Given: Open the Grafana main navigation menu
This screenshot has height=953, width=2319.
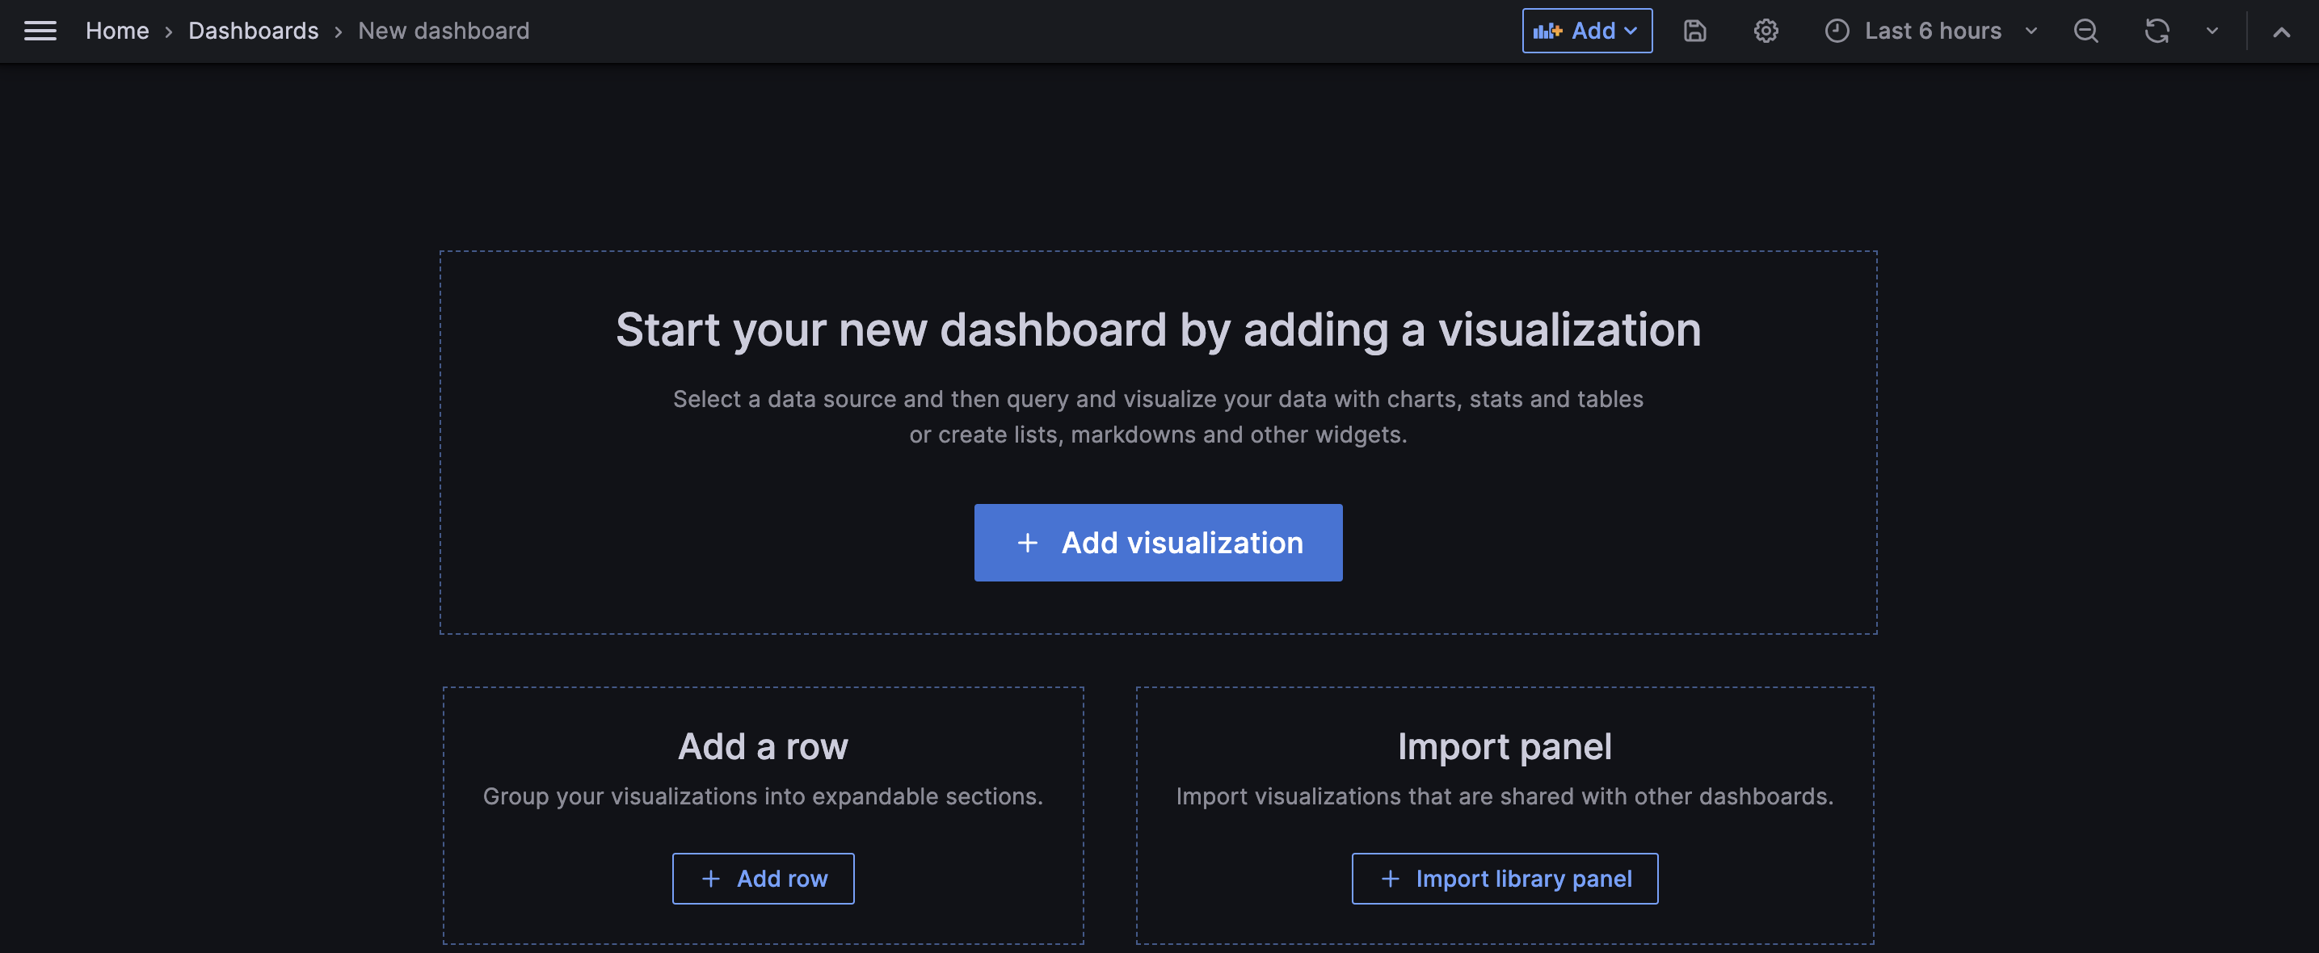Looking at the screenshot, I should pos(40,31).
